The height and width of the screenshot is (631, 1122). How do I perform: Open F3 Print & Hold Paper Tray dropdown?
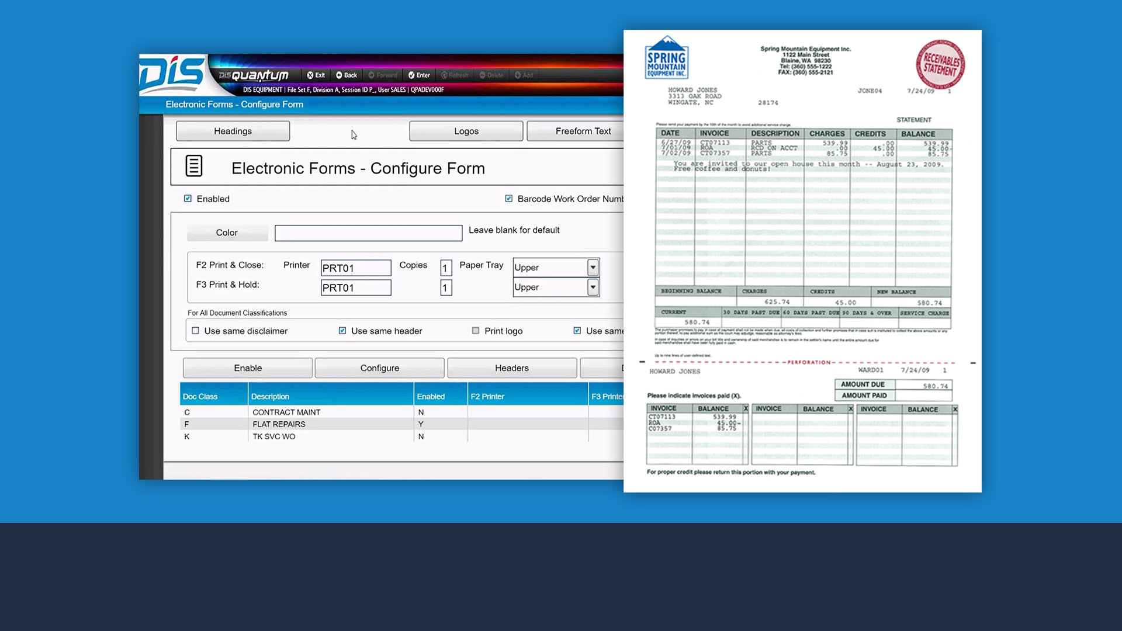pyautogui.click(x=593, y=287)
